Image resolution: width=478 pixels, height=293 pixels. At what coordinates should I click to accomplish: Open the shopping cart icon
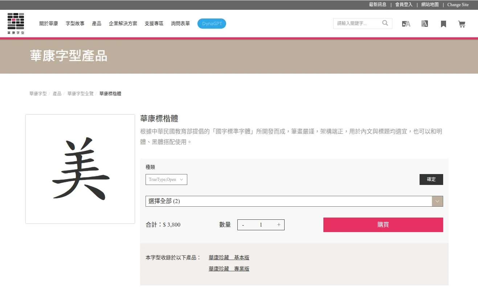pyautogui.click(x=462, y=24)
